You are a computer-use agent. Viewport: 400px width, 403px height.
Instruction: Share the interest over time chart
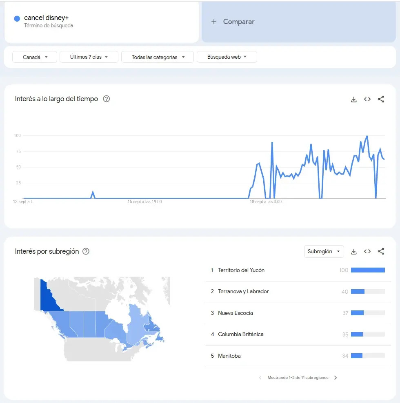381,99
